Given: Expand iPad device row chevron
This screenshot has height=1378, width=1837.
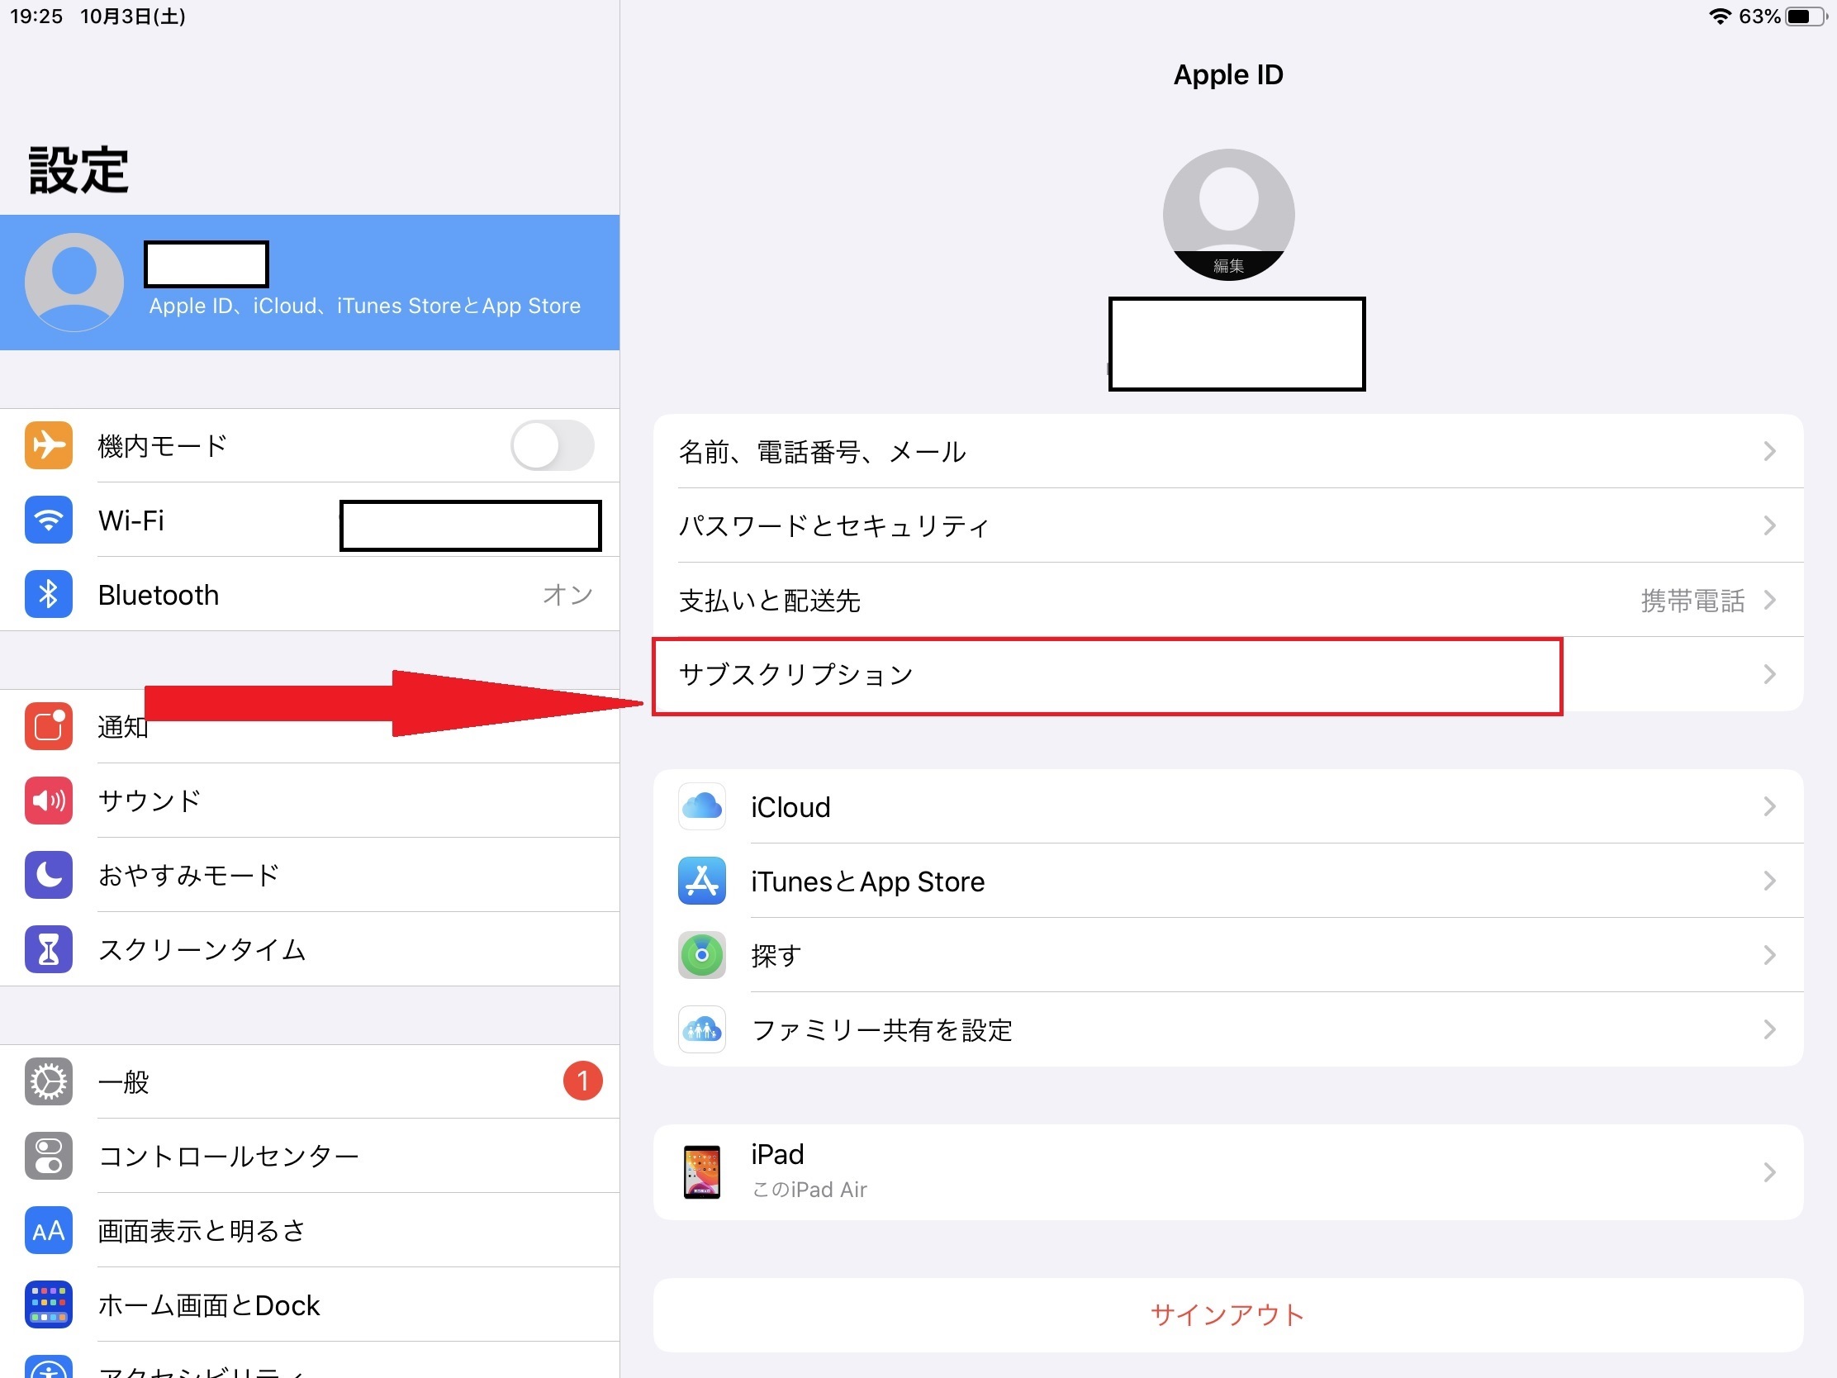Looking at the screenshot, I should click(x=1769, y=1172).
